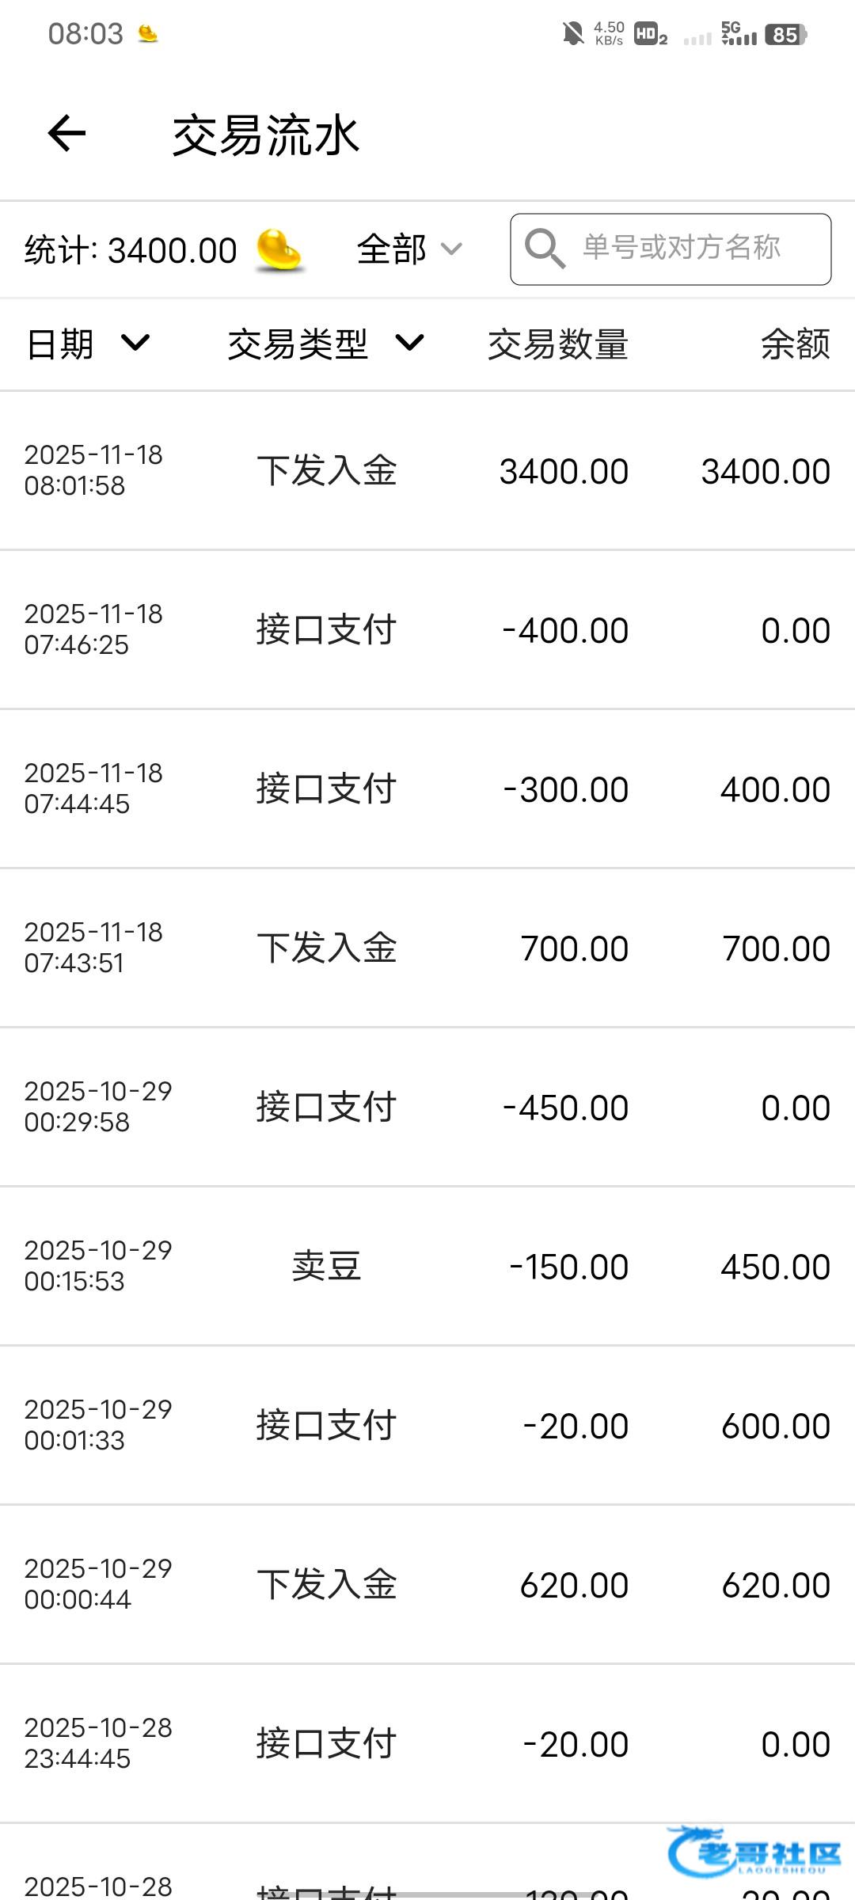Tap the 交易数量 column header

coord(557,344)
